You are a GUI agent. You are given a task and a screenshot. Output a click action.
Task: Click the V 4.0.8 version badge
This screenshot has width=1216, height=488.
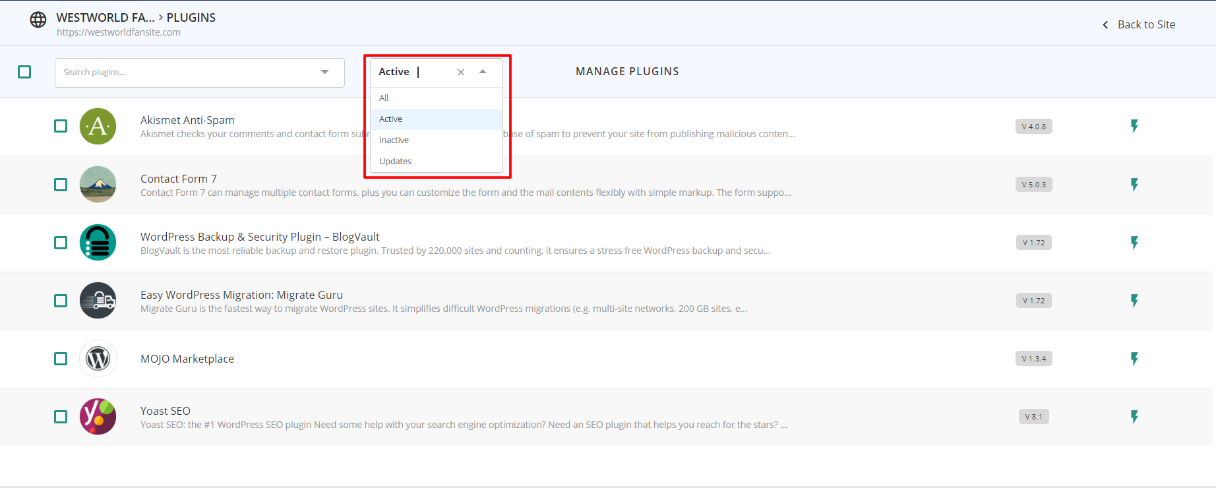[x=1033, y=127]
